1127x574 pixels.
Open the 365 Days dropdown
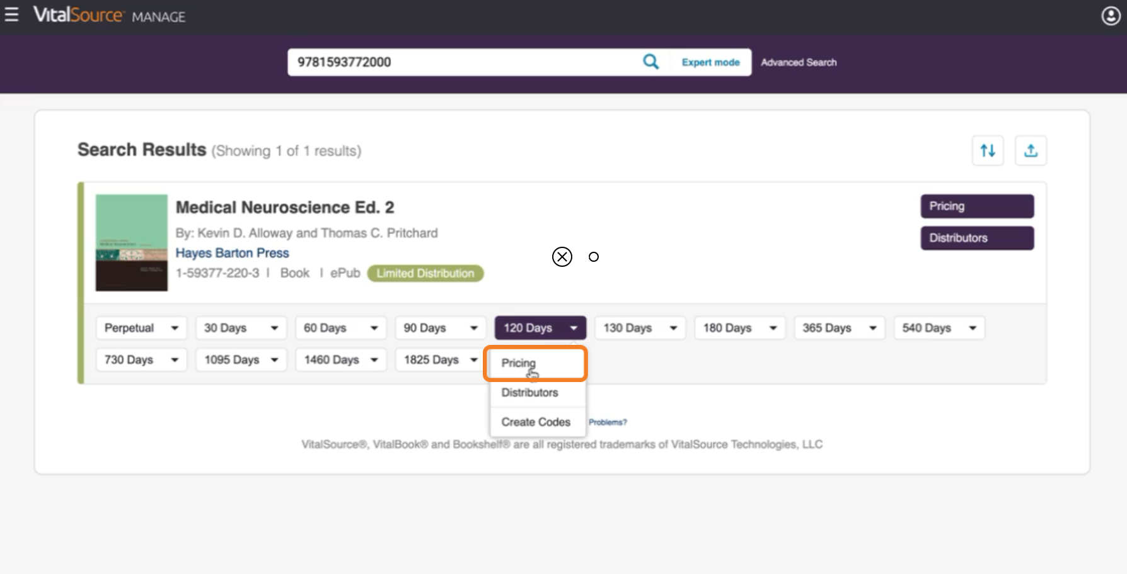coord(840,328)
